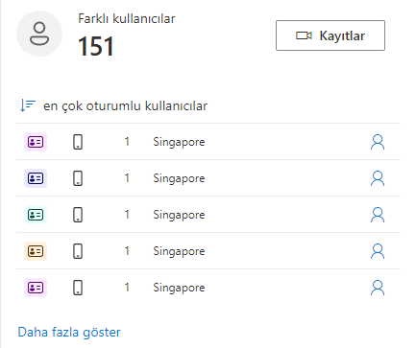Open user profile icon in green card row
This screenshot has width=416, height=348.
click(378, 215)
